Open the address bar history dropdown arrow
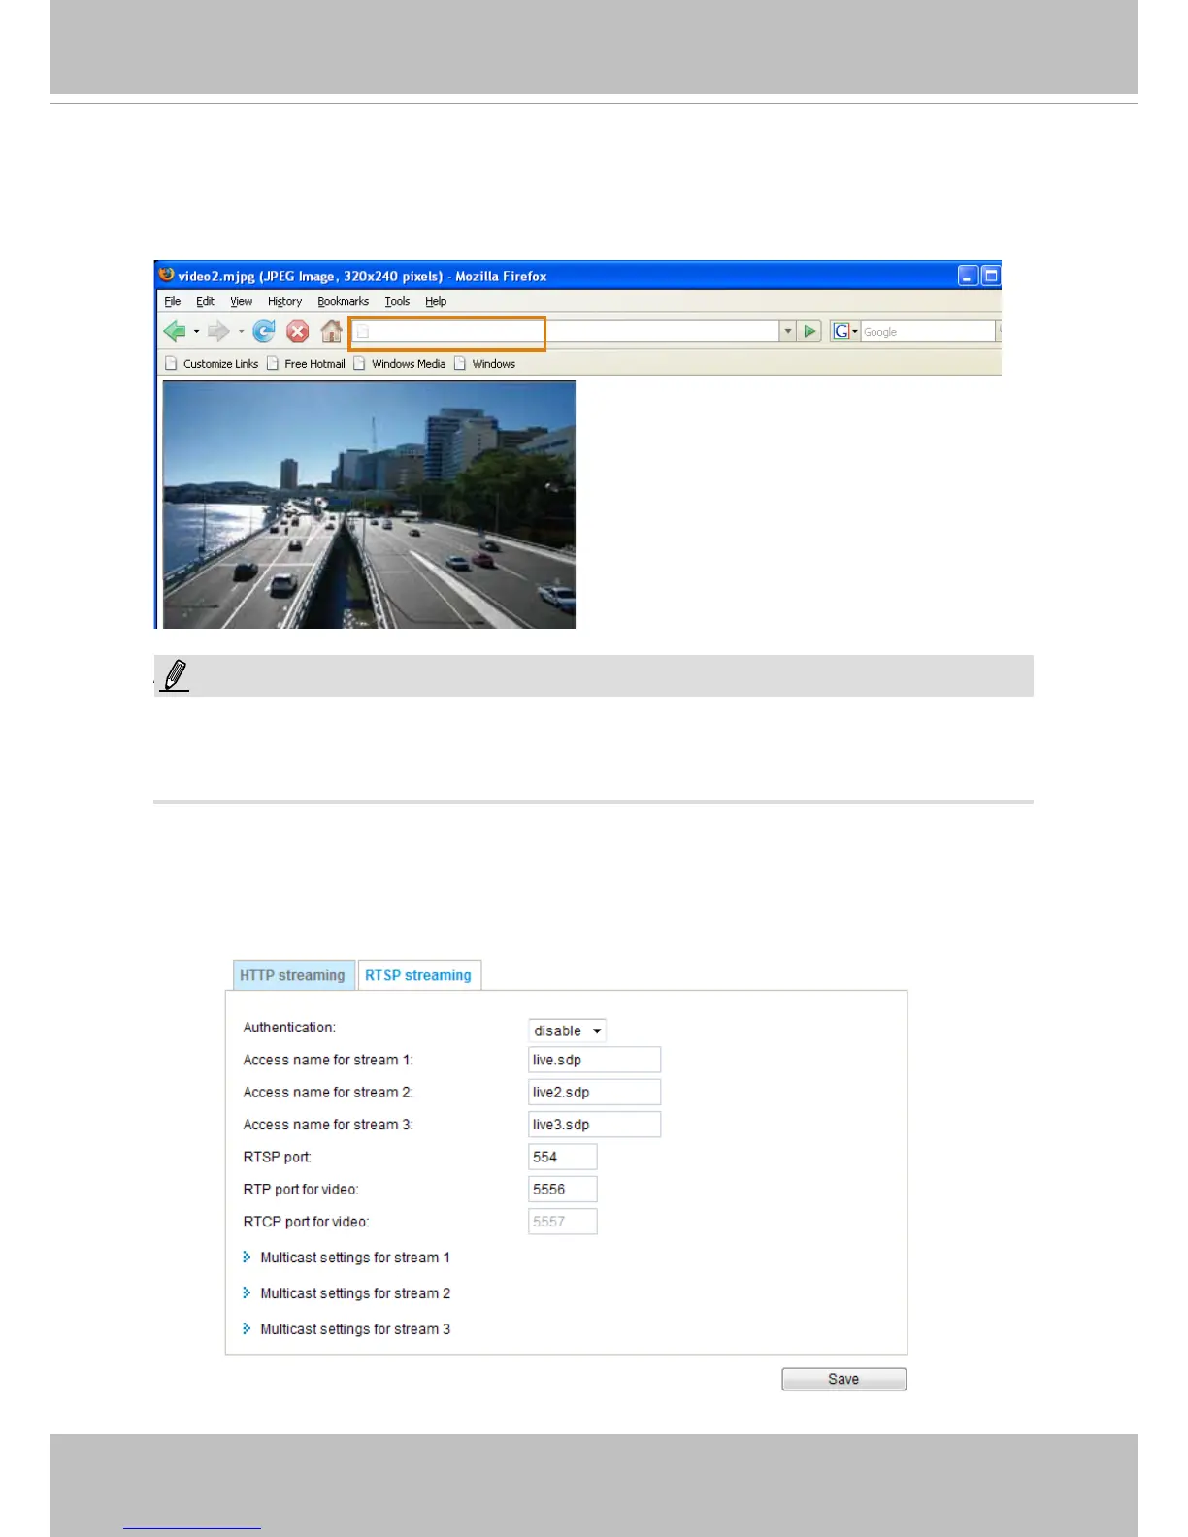 (x=788, y=332)
